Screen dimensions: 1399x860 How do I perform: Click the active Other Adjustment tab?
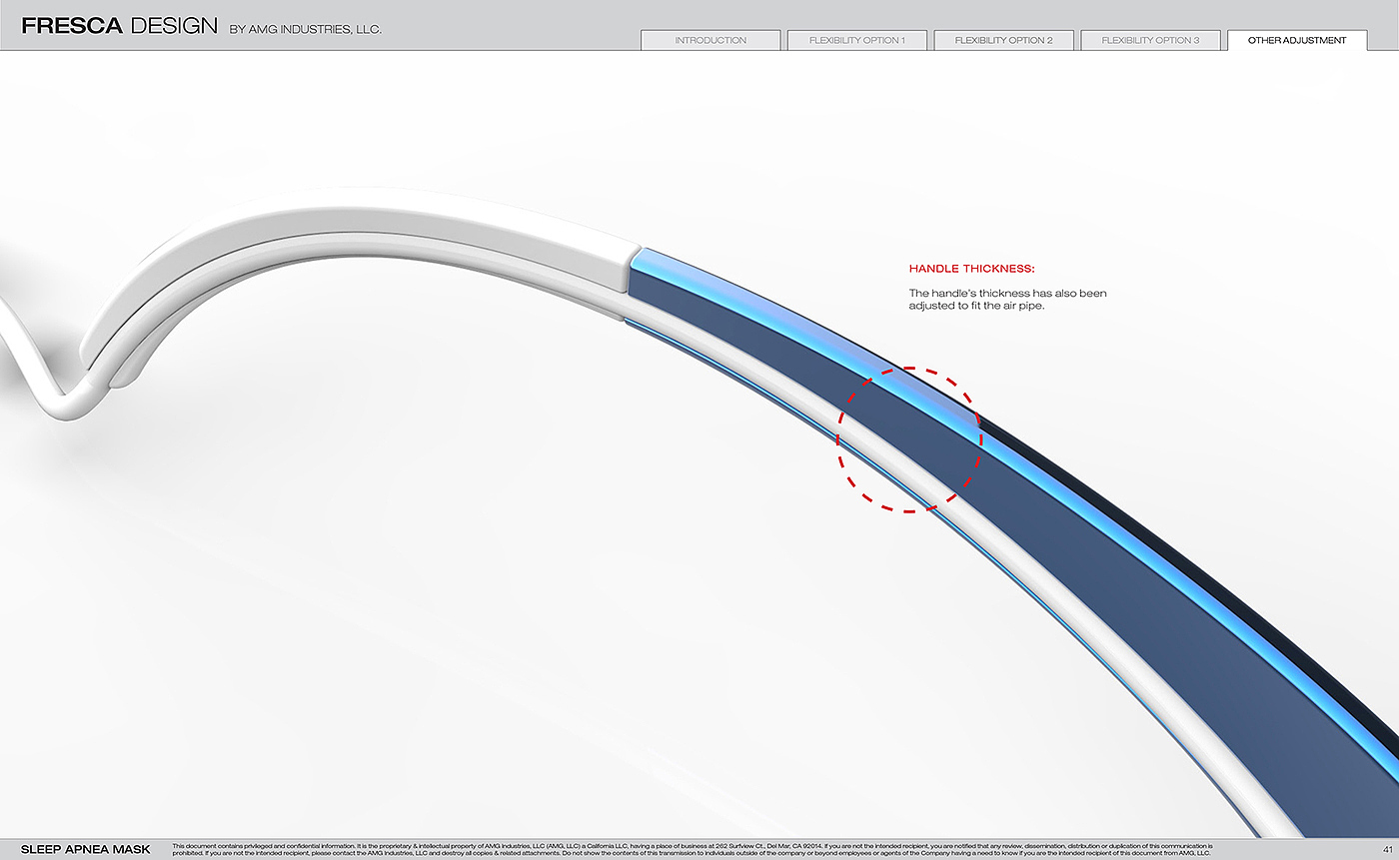pos(1297,41)
